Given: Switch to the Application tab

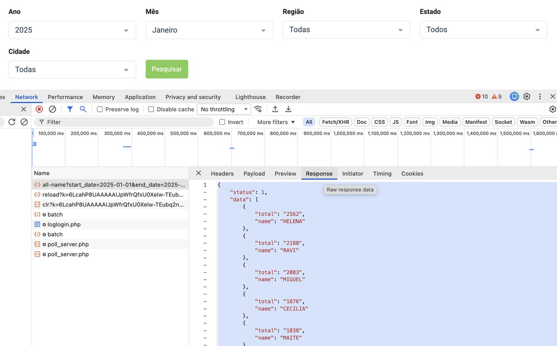Looking at the screenshot, I should coord(140,97).
